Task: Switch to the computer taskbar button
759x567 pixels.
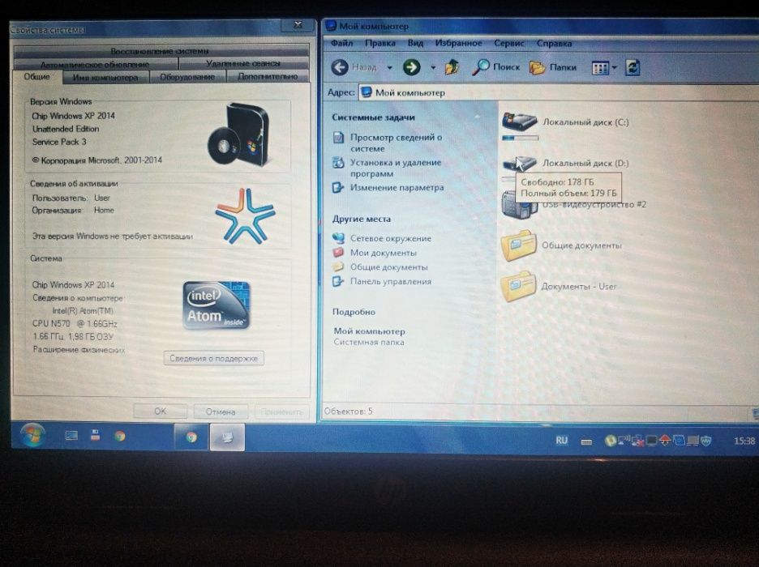Action: (x=227, y=437)
